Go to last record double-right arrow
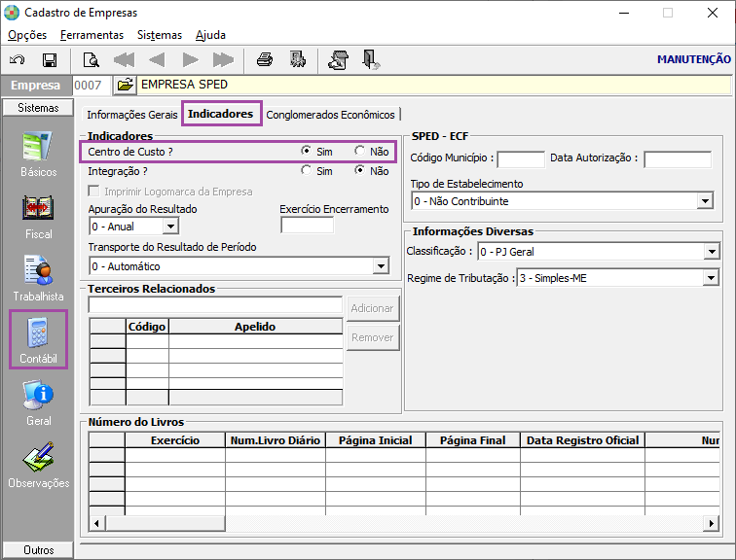 coord(223,60)
